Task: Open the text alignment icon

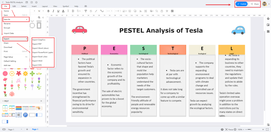Action: 73,11
